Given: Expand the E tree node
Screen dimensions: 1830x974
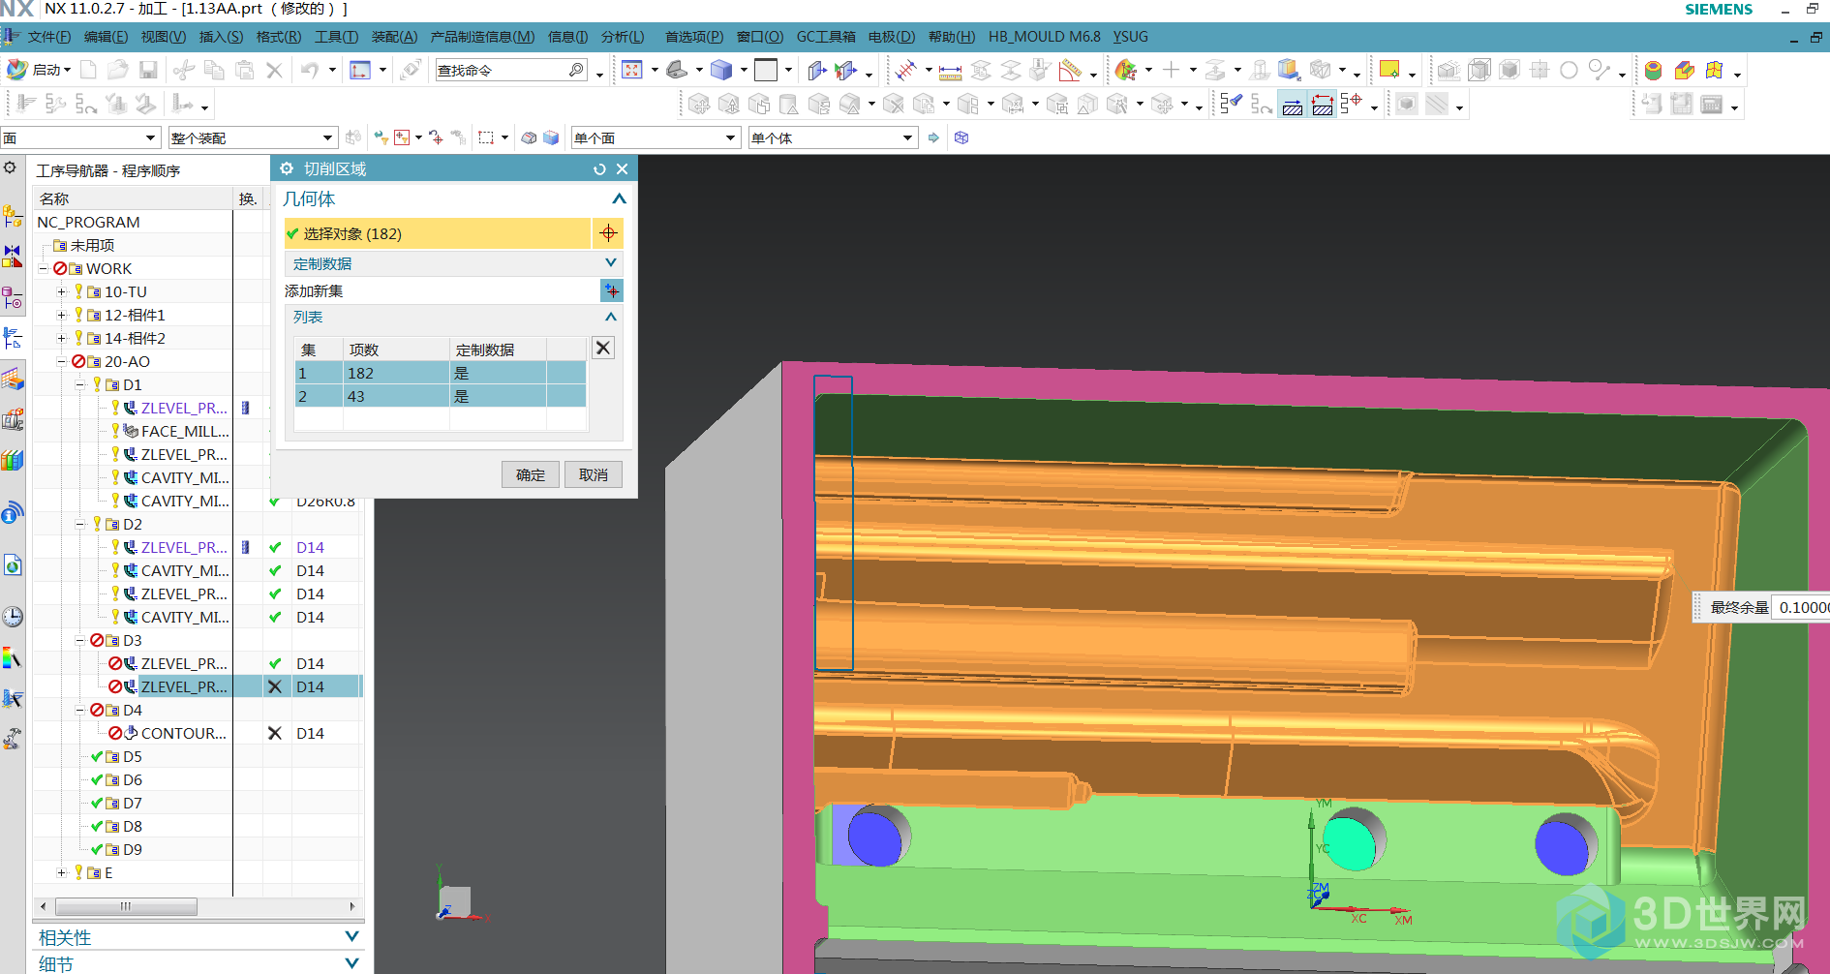Looking at the screenshot, I should point(61,872).
